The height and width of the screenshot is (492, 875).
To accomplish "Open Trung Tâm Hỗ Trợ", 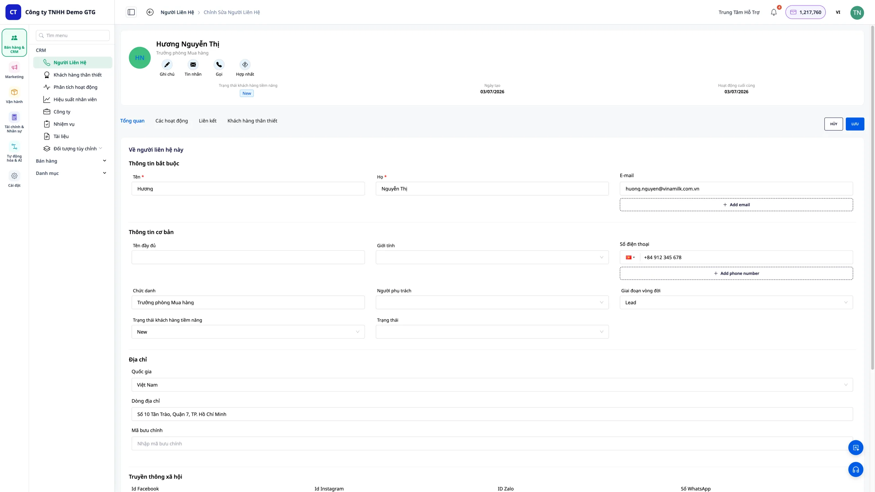I will coord(739,12).
